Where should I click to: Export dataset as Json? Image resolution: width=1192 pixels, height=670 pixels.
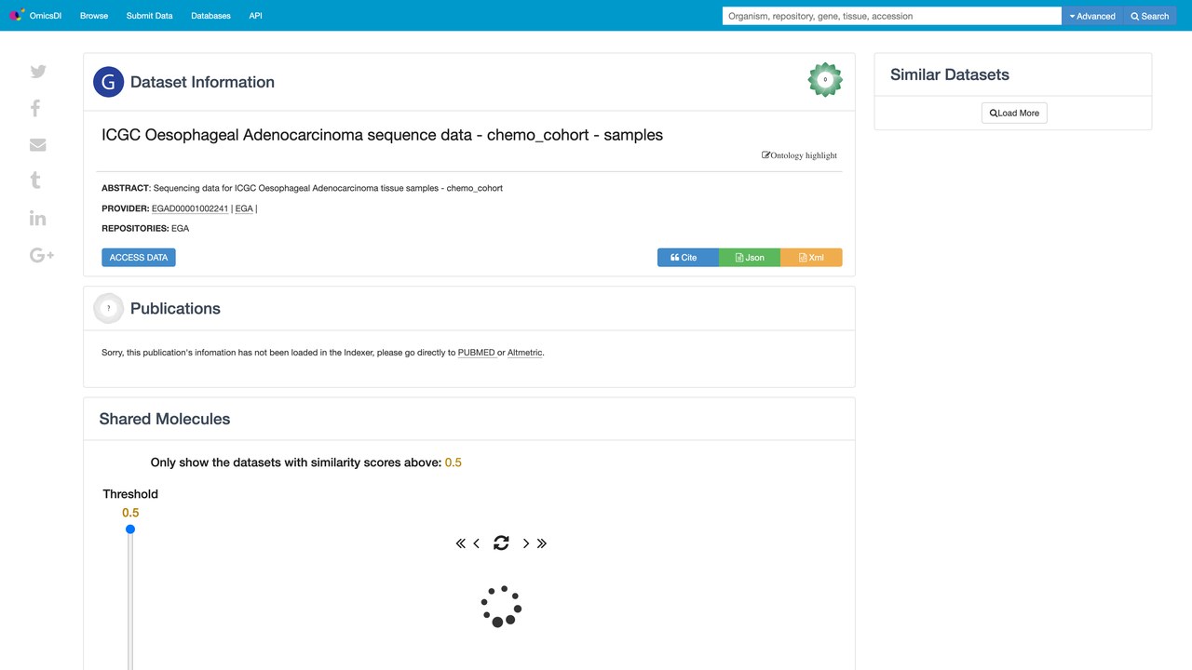coord(750,258)
